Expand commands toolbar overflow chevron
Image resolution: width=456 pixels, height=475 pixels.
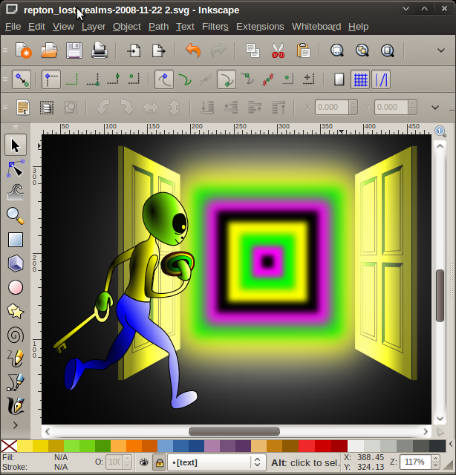pos(441,50)
